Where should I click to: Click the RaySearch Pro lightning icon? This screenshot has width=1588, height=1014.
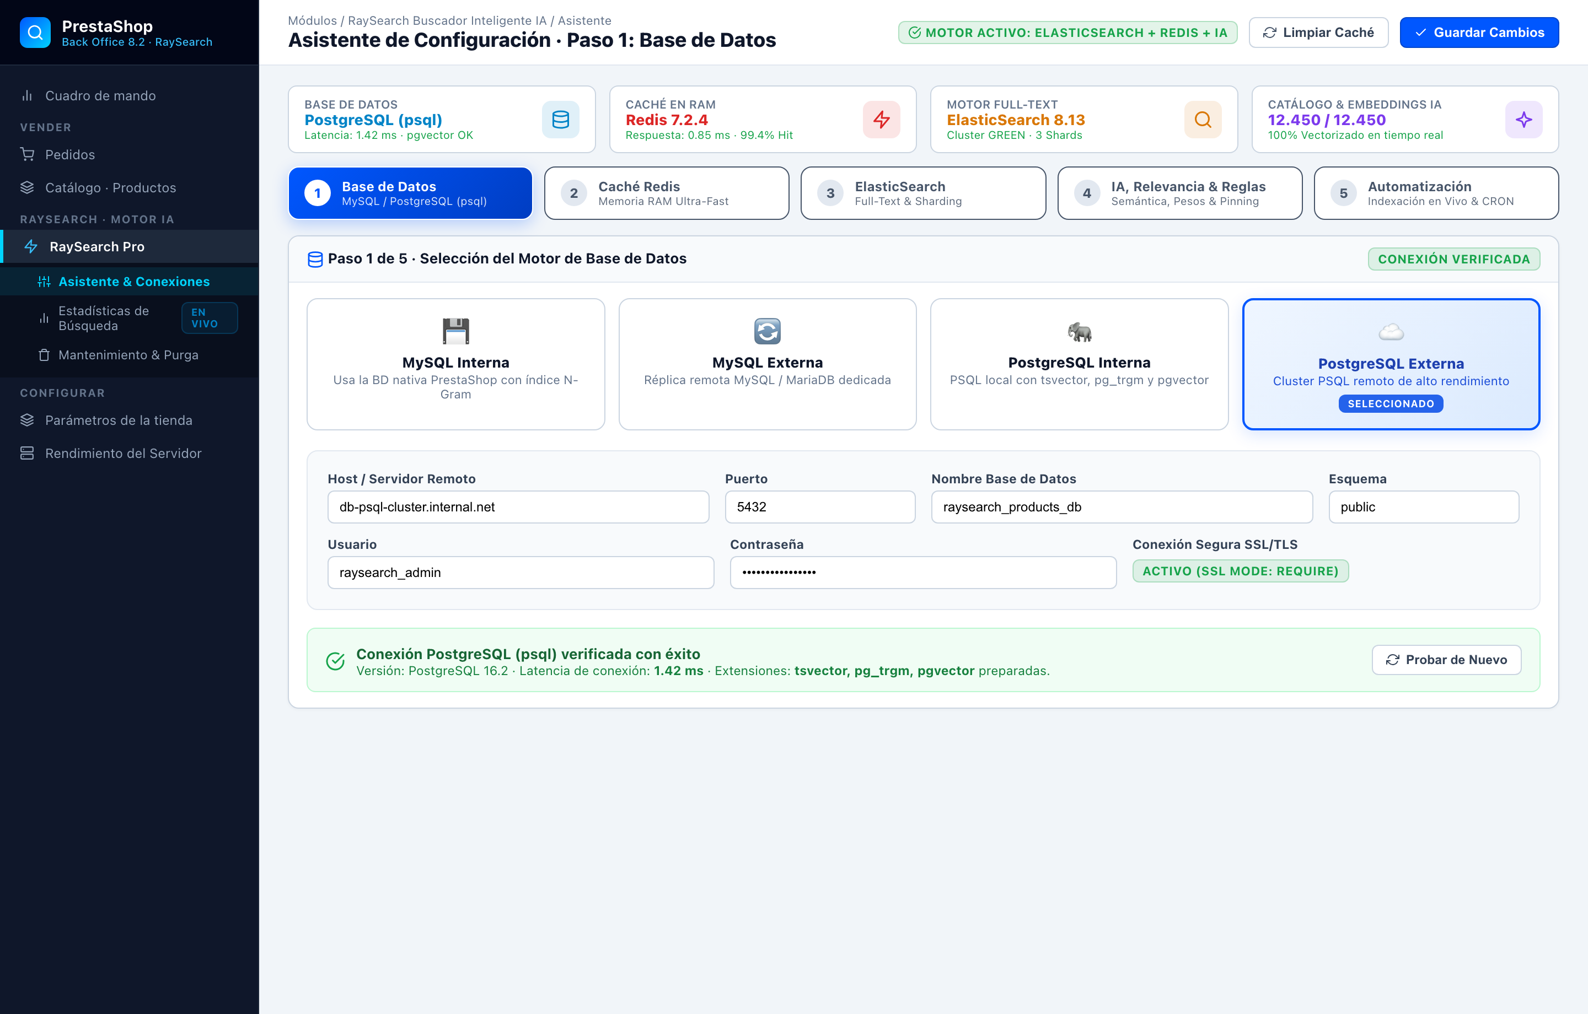(x=31, y=246)
